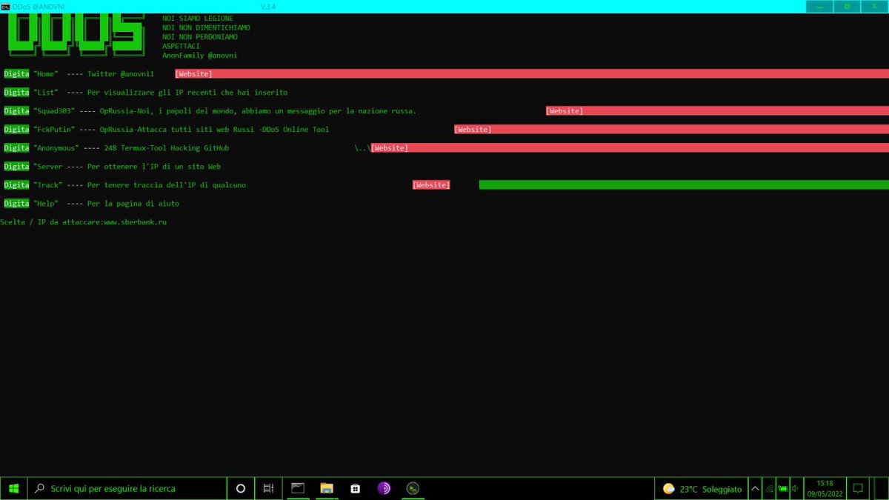Open the volume speaker tray icon
This screenshot has height=500, width=889.
click(796, 489)
